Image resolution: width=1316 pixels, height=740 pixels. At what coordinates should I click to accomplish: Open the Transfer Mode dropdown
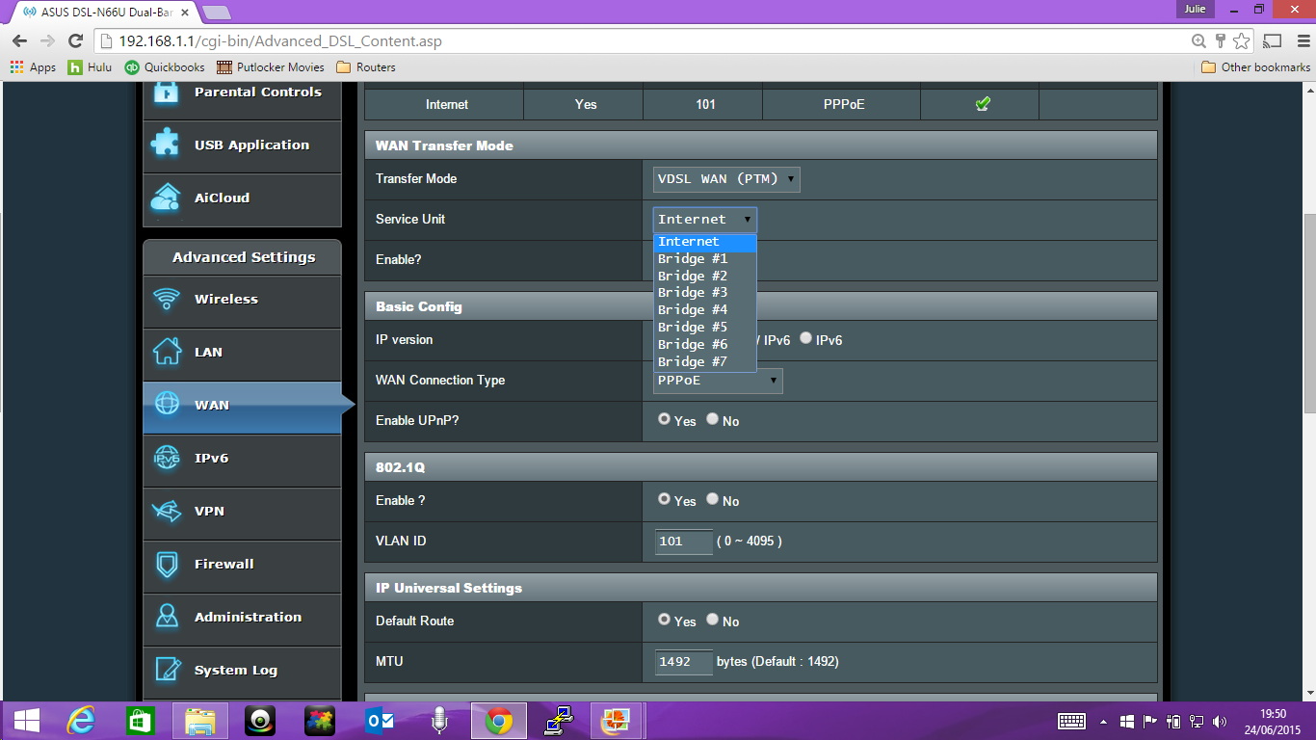tap(725, 178)
